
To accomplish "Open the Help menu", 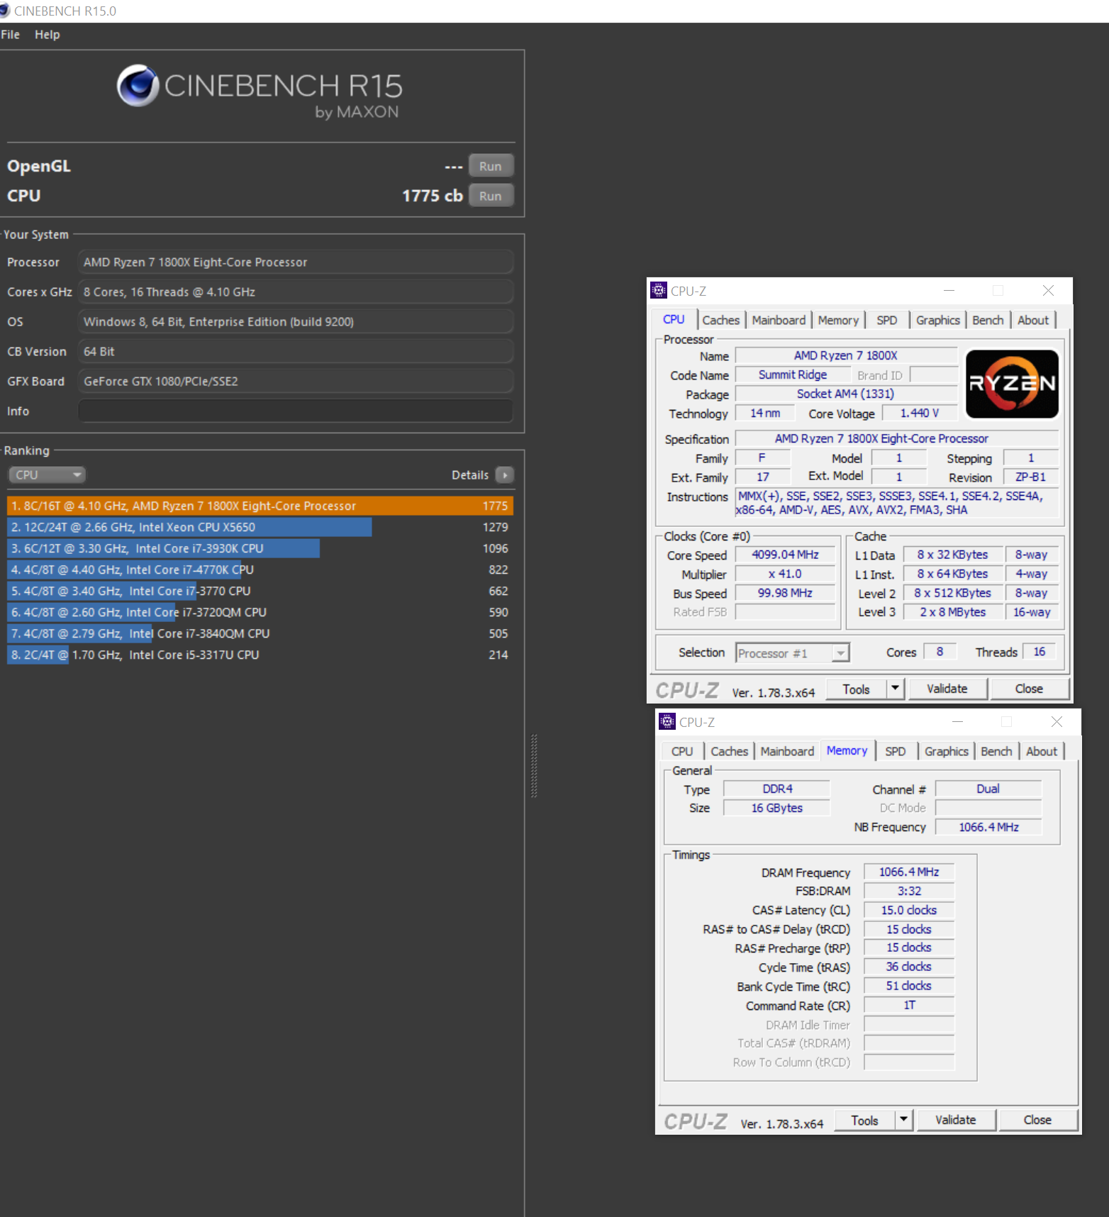I will 48,35.
